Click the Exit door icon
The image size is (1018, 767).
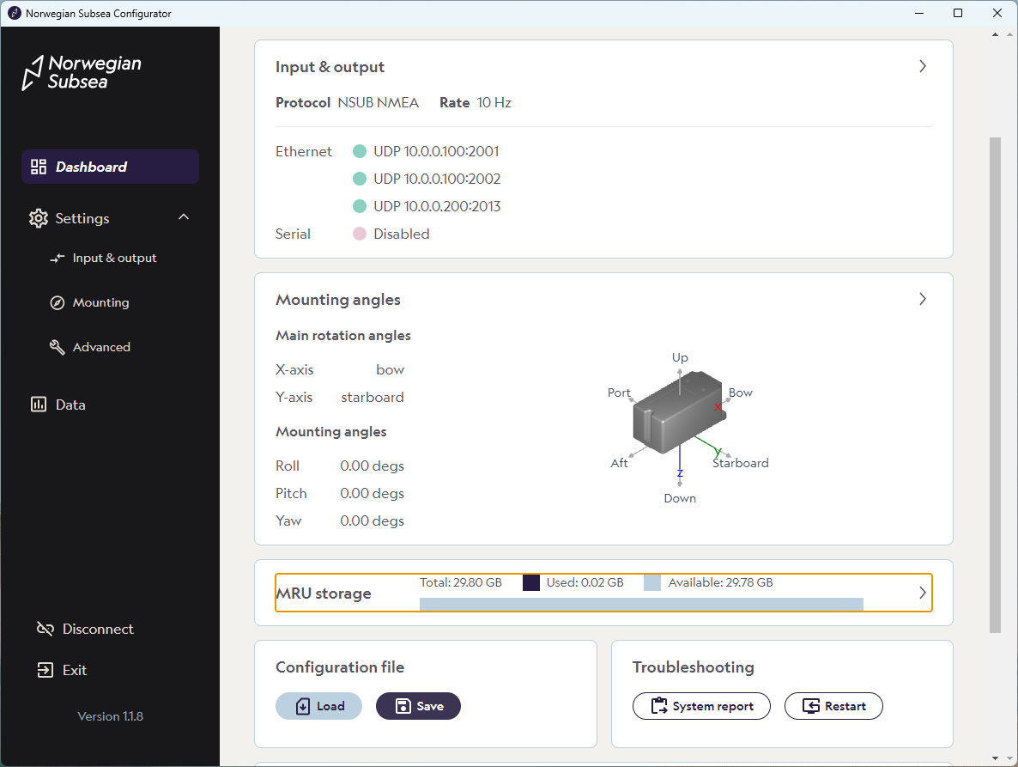45,670
